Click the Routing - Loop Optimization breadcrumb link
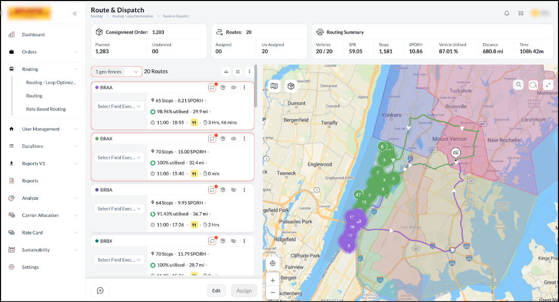The height and width of the screenshot is (302, 559). pos(133,17)
